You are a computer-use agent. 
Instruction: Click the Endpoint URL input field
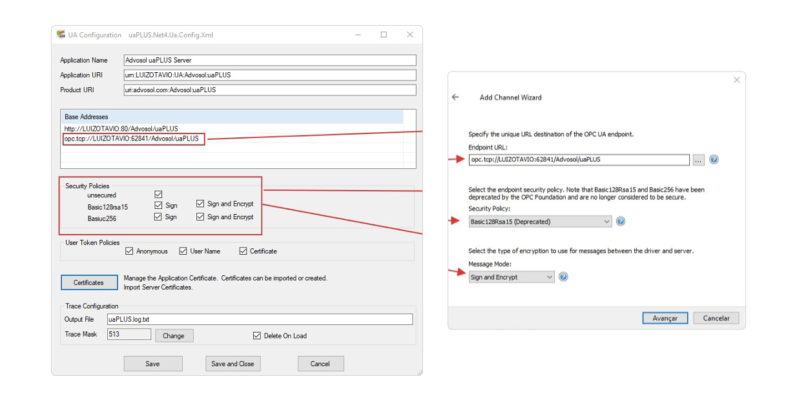click(579, 159)
